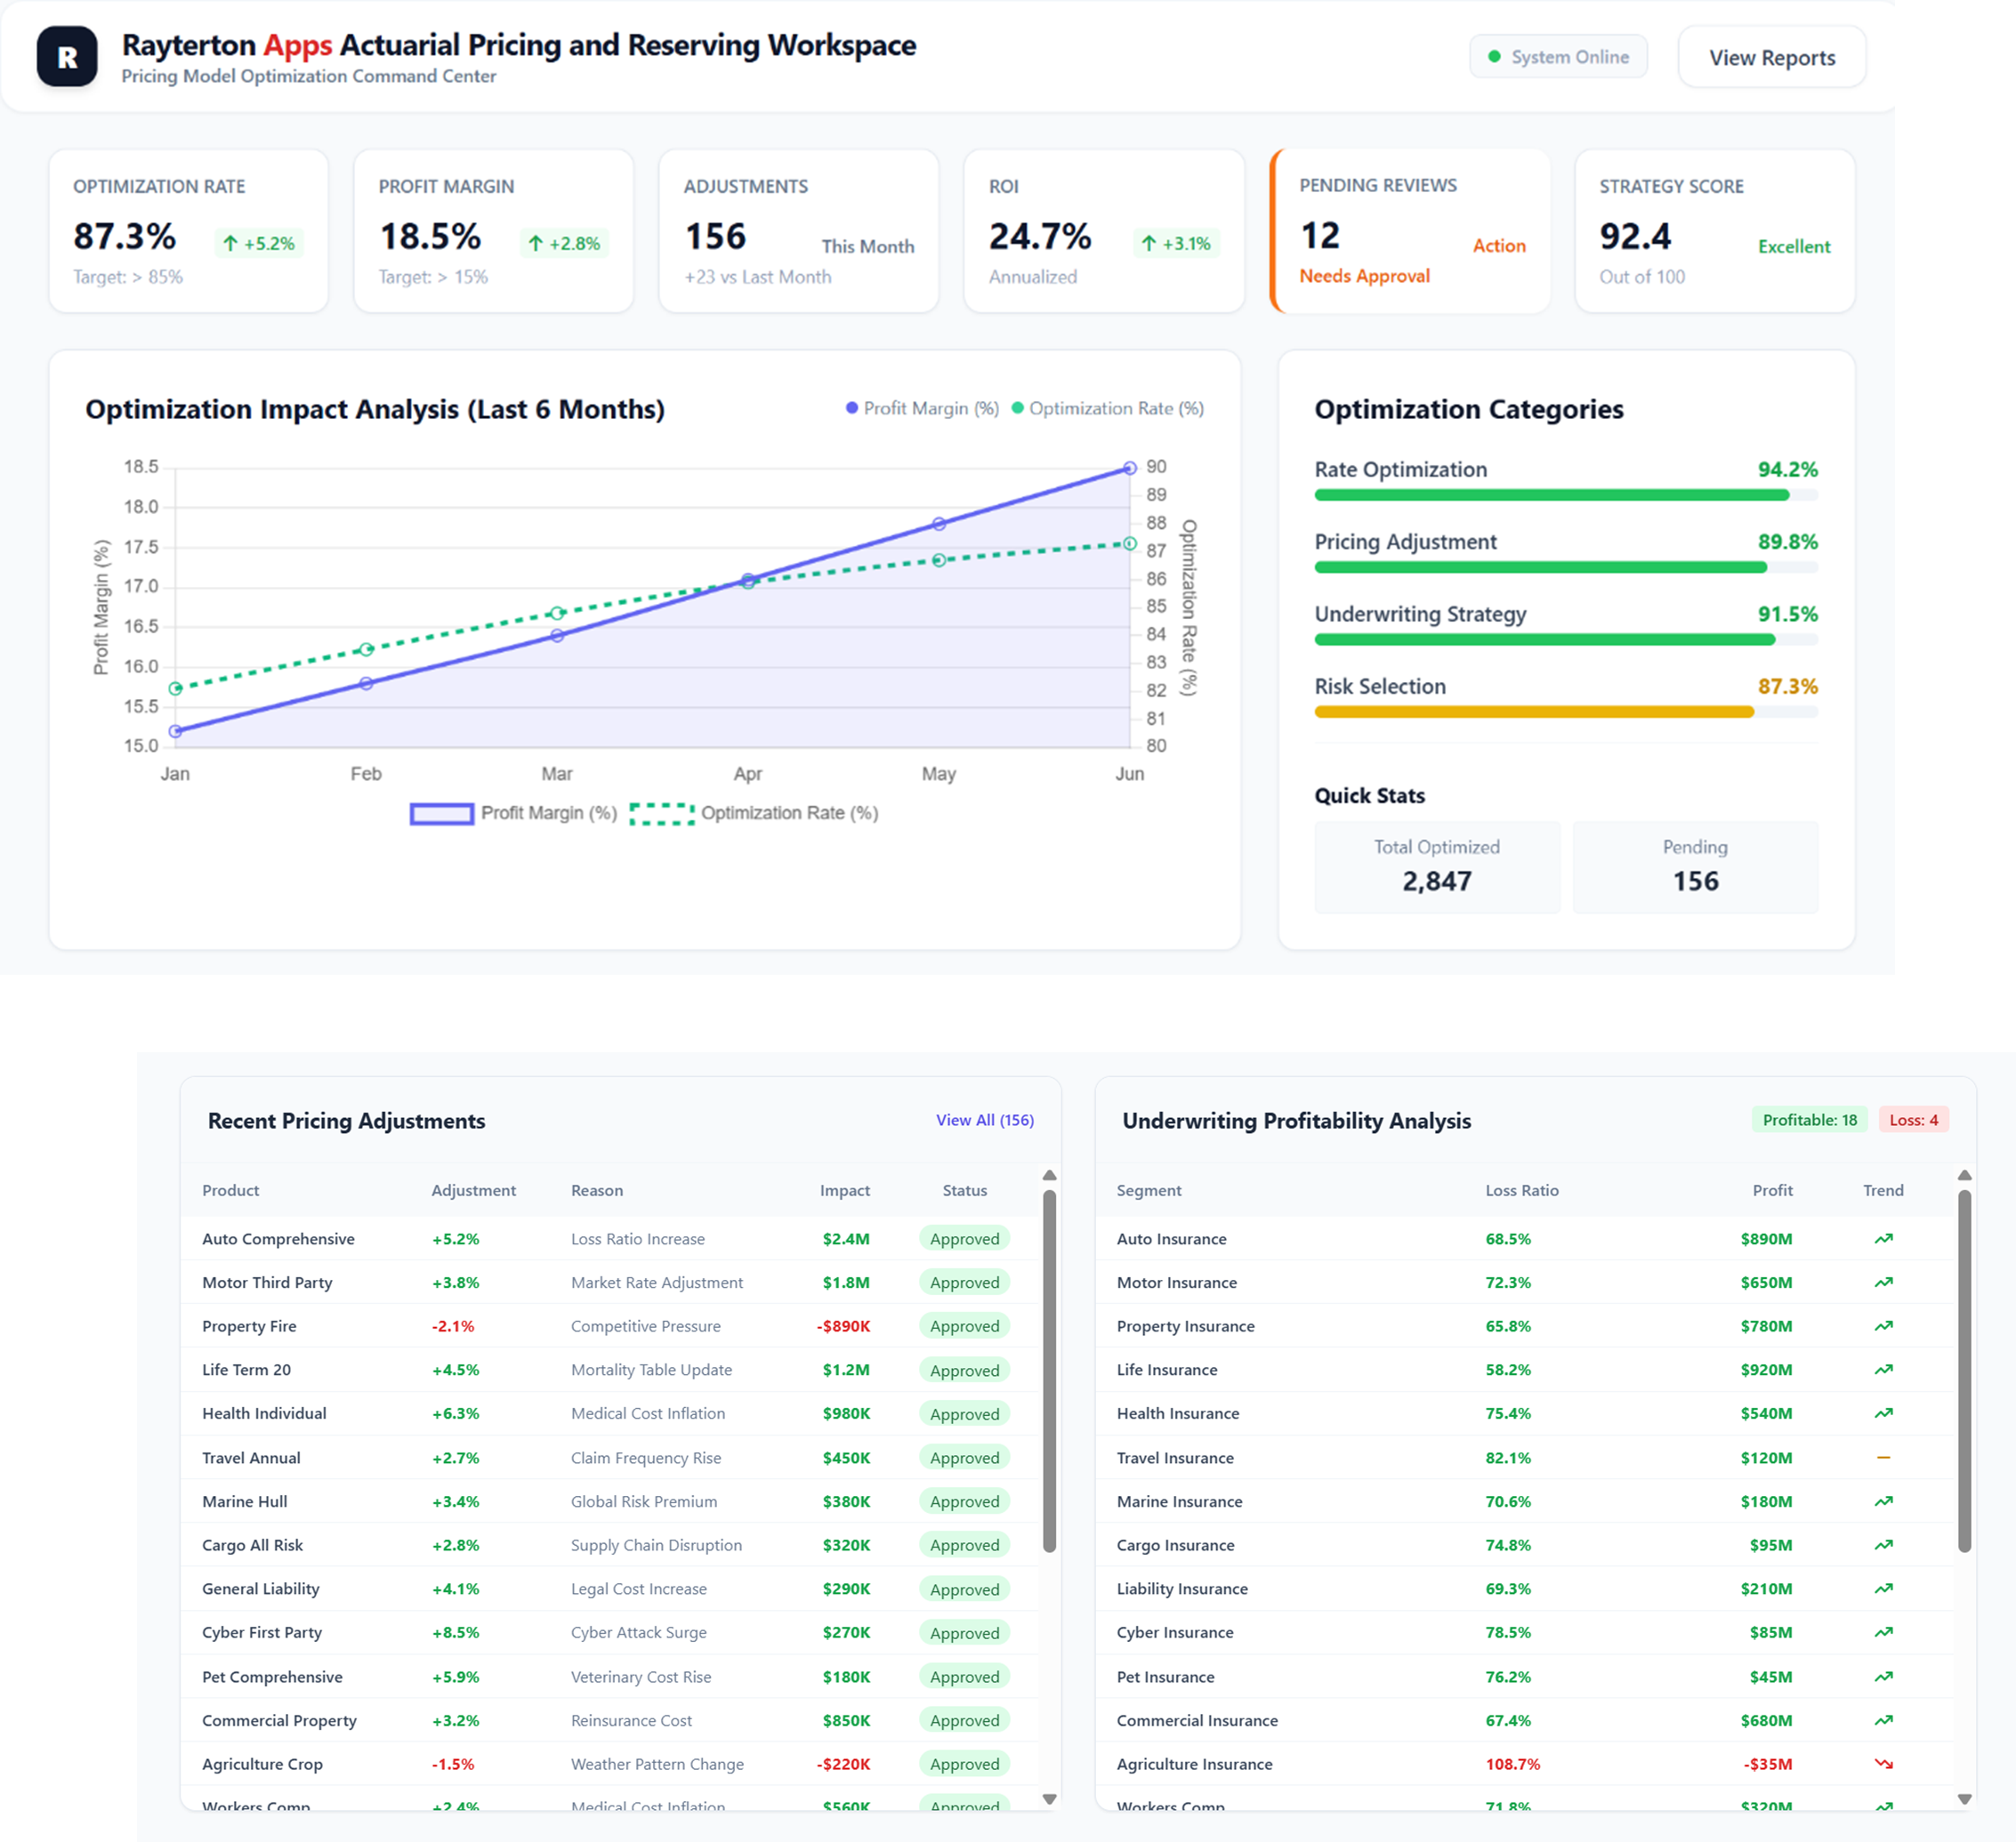Click the trend icon for Cyber Insurance segment
Screen dimensions: 2016x1842
[1884, 1632]
